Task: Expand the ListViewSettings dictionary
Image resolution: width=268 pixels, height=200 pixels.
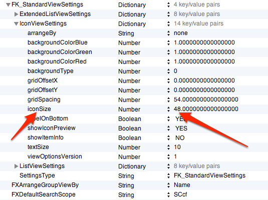Action: (16, 166)
